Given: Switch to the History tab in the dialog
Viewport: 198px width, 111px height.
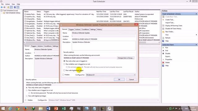Looking at the screenshot, I should click(x=99, y=30).
